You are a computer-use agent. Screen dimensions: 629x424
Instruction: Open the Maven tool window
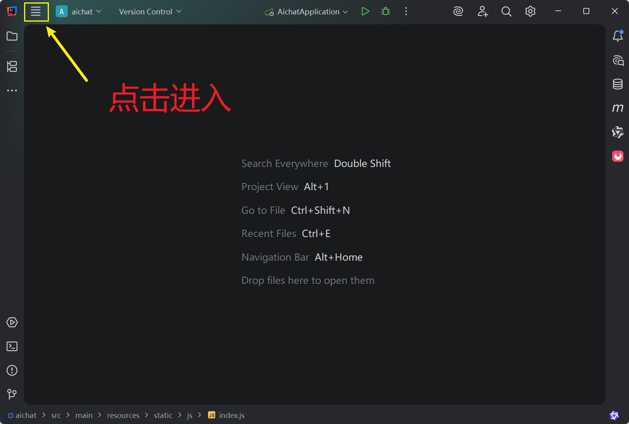617,108
